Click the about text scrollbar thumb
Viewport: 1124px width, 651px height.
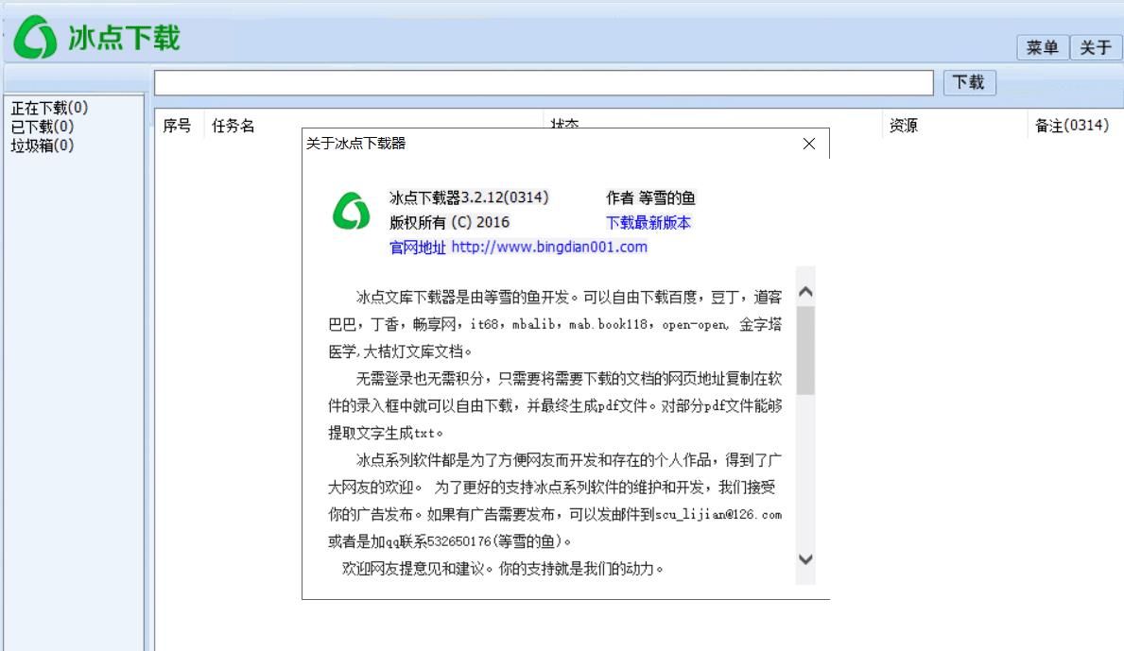[805, 350]
